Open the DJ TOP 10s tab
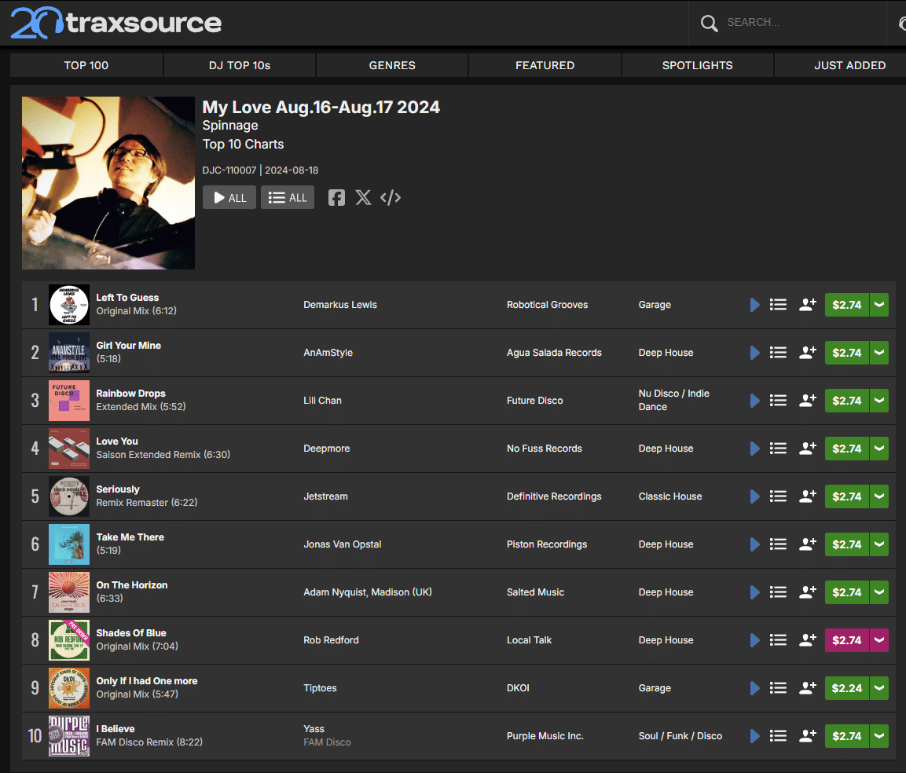906x773 pixels. (240, 65)
